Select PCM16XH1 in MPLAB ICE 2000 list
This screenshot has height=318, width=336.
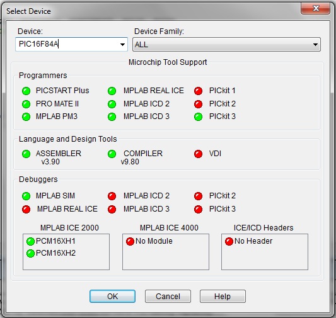tap(55, 241)
